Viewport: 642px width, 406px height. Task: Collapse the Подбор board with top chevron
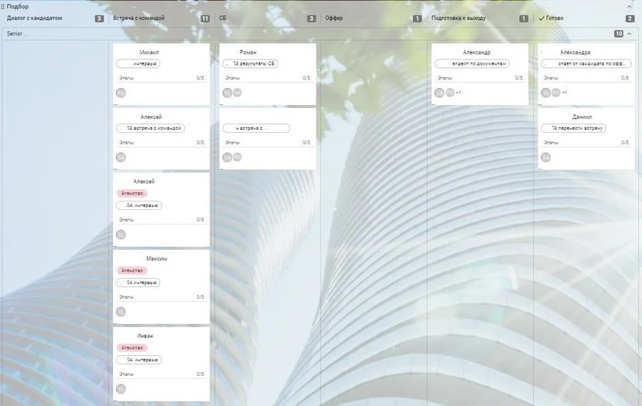(630, 6)
